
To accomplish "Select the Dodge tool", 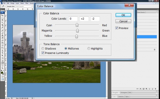I will click(x=2, y=48).
